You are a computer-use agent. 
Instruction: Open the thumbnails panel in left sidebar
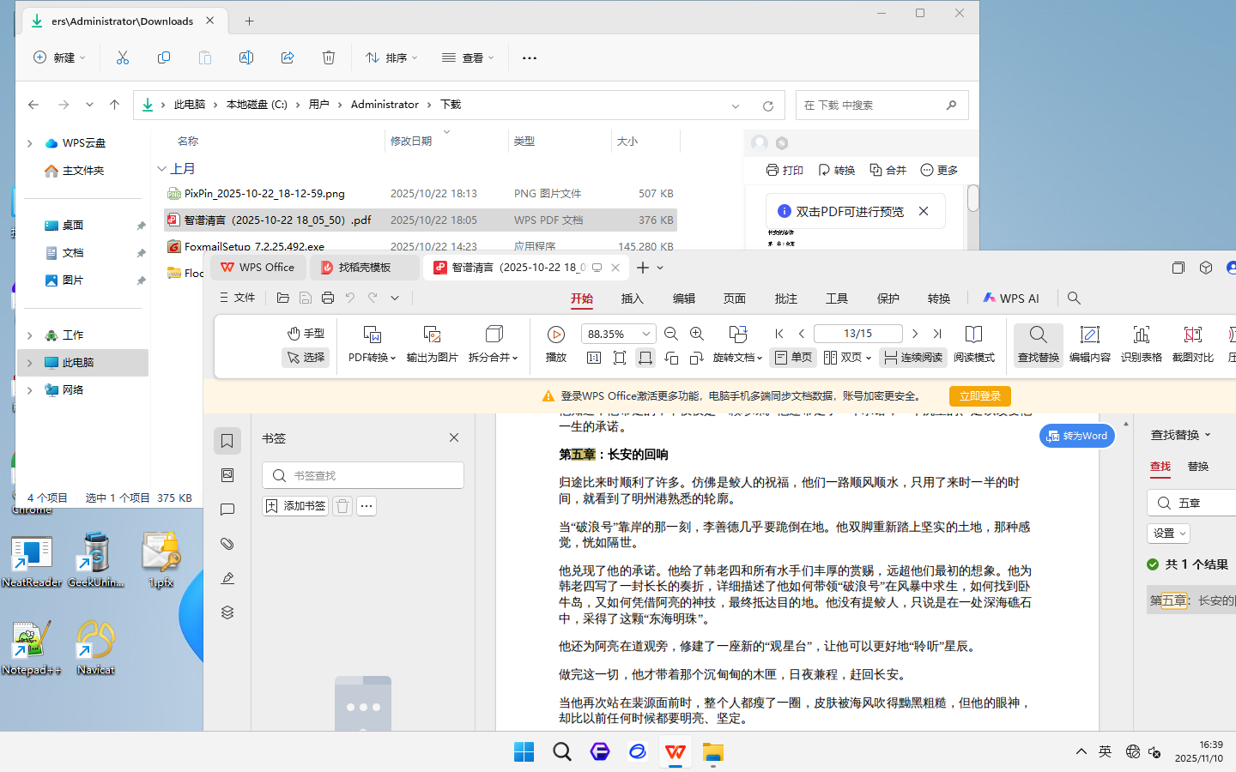tap(227, 475)
